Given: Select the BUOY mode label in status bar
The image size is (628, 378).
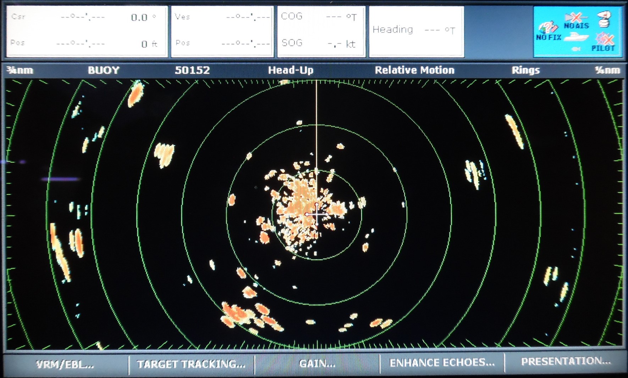Looking at the screenshot, I should (x=104, y=70).
